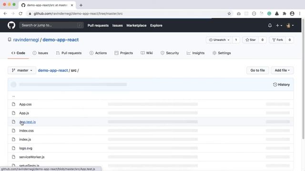This screenshot has width=305, height=171.
Task: Switch to the Actions tab
Action: 98,53
